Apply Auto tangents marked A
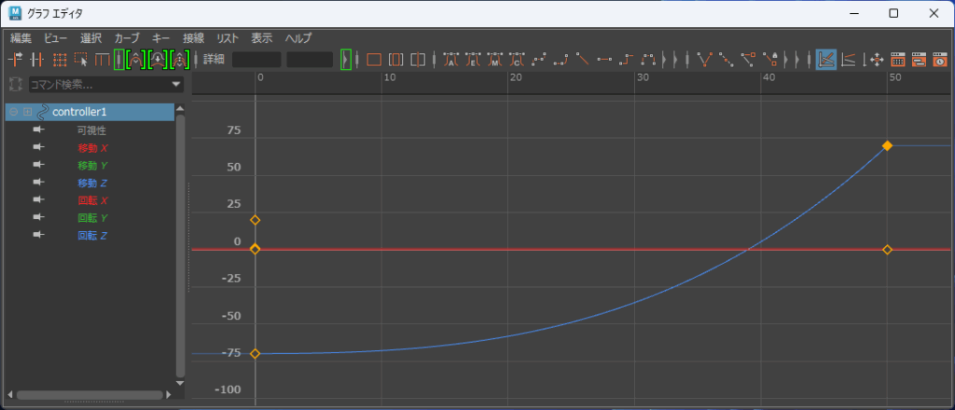 click(450, 60)
